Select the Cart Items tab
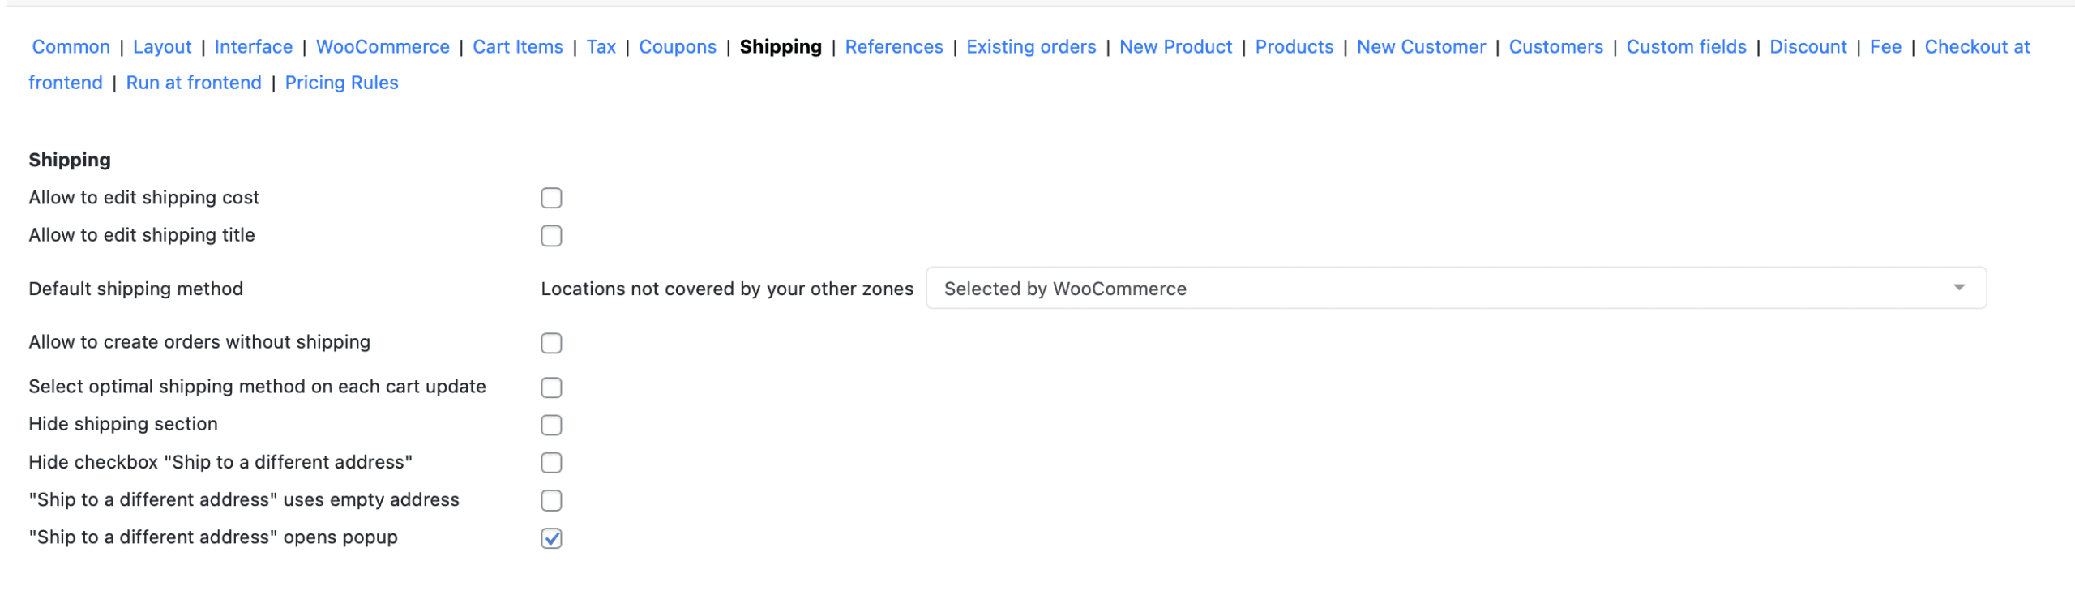2075x595 pixels. click(x=518, y=46)
